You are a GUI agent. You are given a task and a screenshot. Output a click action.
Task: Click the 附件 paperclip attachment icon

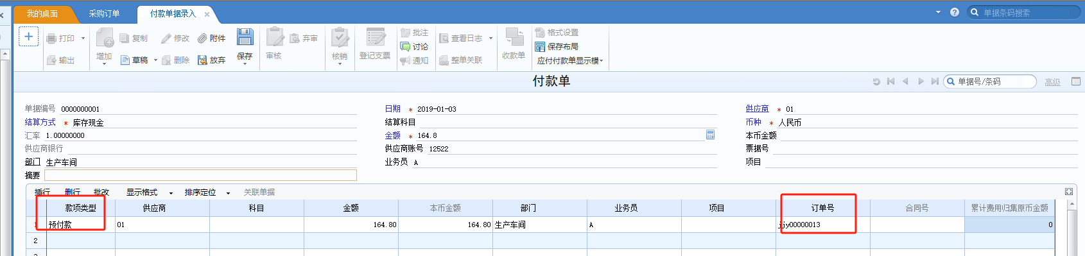(202, 38)
